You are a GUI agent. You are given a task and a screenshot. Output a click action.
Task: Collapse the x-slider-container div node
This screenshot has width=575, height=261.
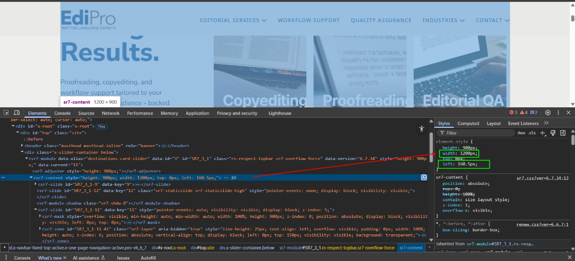tap(22, 152)
